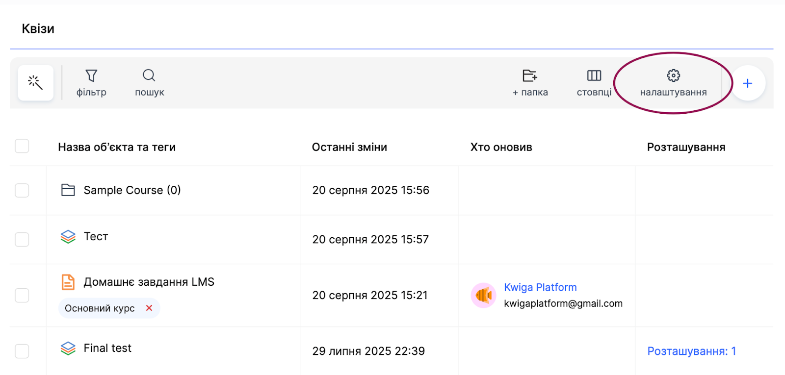This screenshot has width=785, height=375.
Task: Sort by Останні зміни column header
Action: 349,147
